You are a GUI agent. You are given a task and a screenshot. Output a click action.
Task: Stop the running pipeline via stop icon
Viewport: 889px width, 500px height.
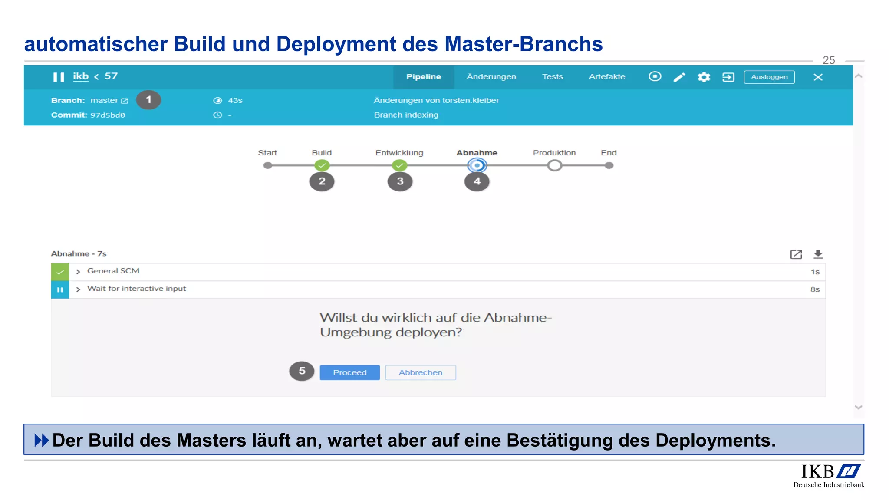pos(655,77)
